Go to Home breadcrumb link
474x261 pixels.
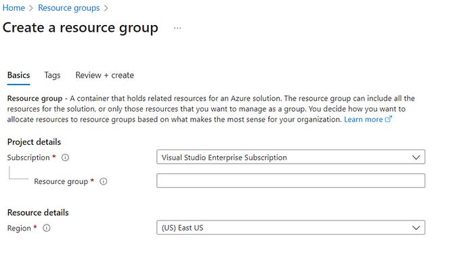coord(14,8)
